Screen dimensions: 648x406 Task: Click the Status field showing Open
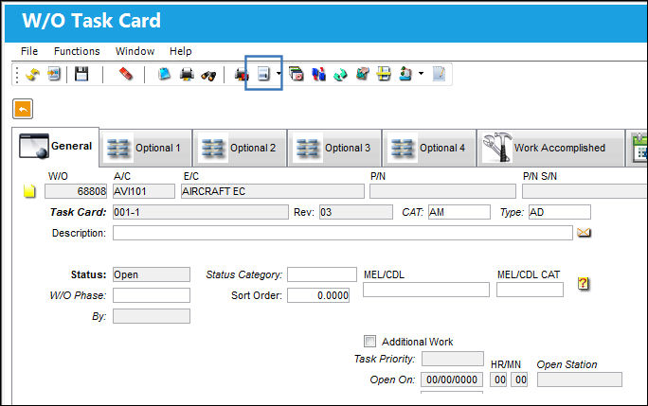(152, 274)
